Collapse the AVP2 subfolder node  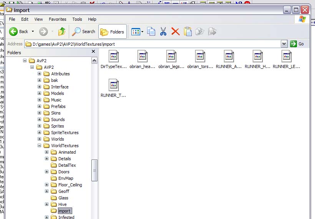32,67
